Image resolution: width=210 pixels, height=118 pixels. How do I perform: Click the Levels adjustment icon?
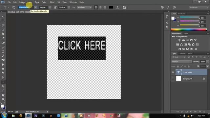[183, 40]
